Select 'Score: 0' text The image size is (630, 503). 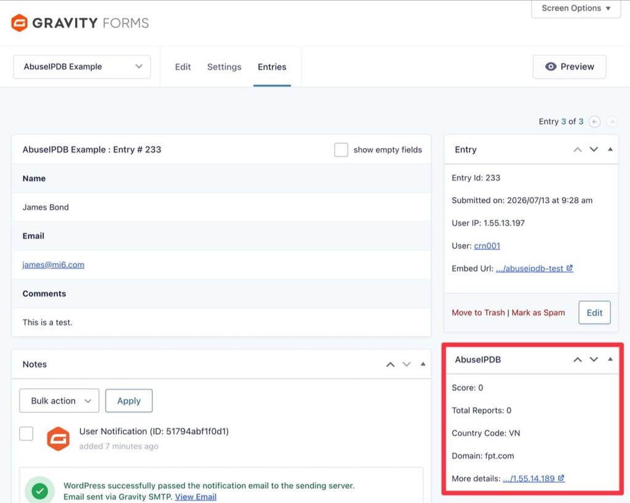468,388
